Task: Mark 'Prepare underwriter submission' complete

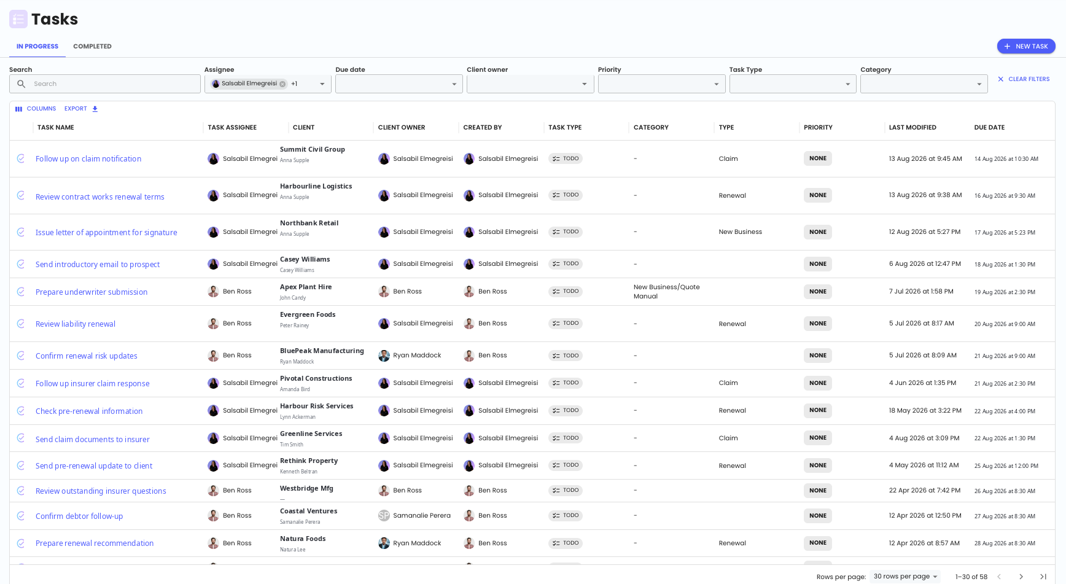Action: pyautogui.click(x=21, y=292)
